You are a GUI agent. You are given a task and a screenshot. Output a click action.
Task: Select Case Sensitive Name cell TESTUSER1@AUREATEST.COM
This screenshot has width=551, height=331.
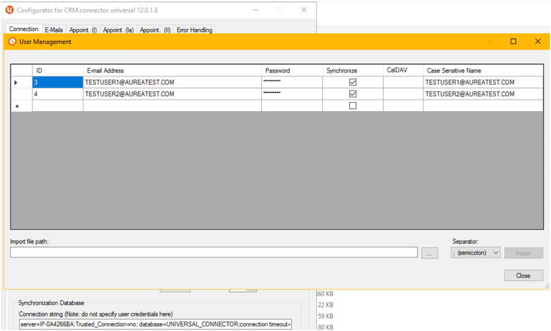click(483, 83)
